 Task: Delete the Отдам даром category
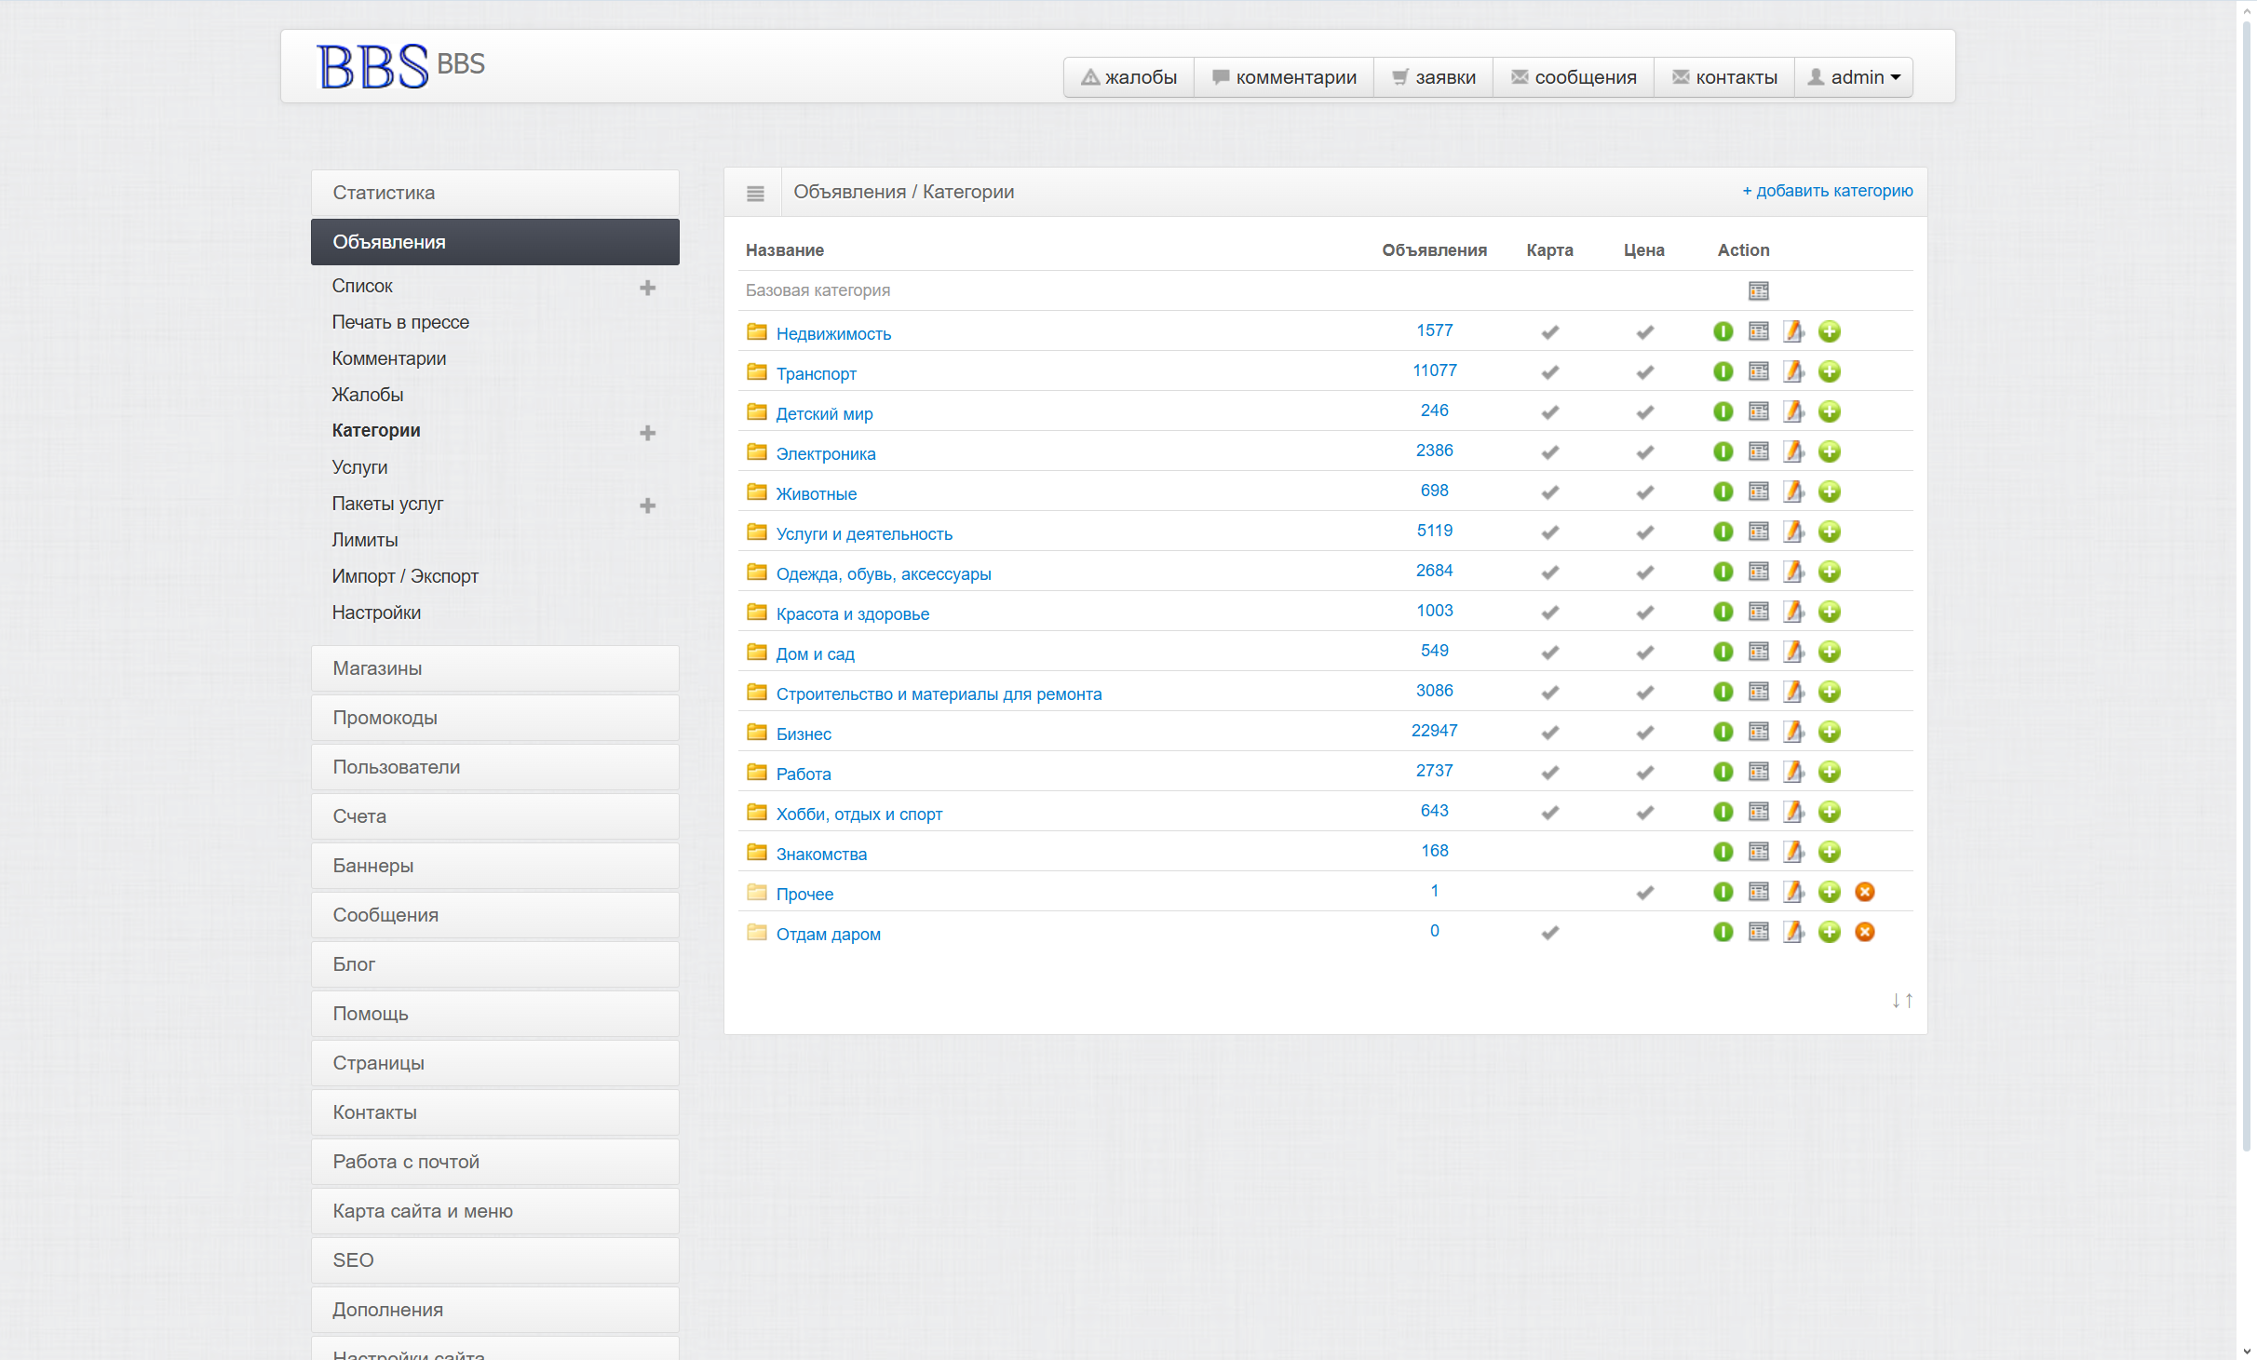[x=1864, y=932]
